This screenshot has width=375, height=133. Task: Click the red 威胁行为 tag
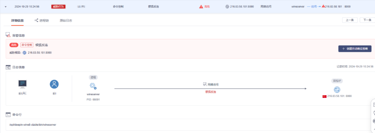tap(58, 7)
